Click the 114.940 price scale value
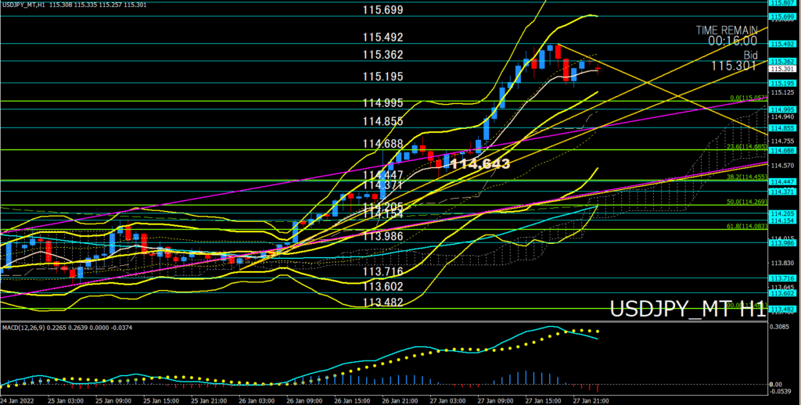The width and height of the screenshot is (801, 405). [782, 116]
